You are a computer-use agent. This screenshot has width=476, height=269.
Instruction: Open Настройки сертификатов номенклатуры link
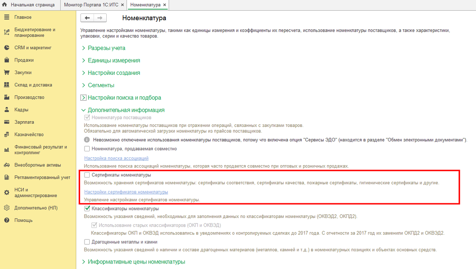[126, 192]
